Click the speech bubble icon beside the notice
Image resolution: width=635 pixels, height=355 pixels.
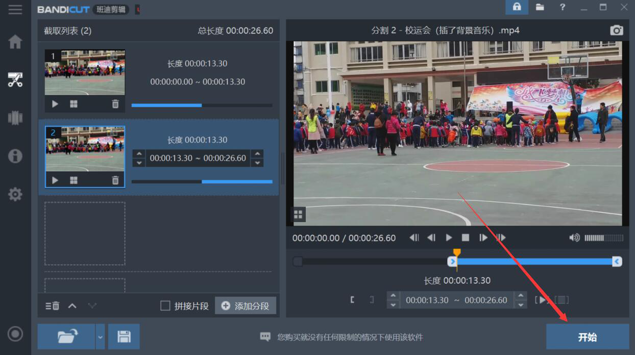[265, 337]
